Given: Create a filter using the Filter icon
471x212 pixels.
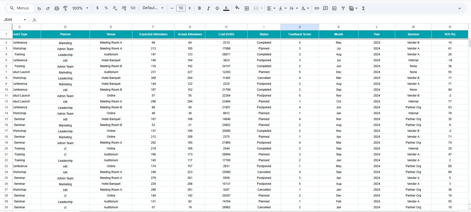Looking at the screenshot, I should click(343, 8).
